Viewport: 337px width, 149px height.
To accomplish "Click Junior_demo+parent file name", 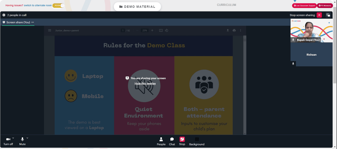I will 67,30.
